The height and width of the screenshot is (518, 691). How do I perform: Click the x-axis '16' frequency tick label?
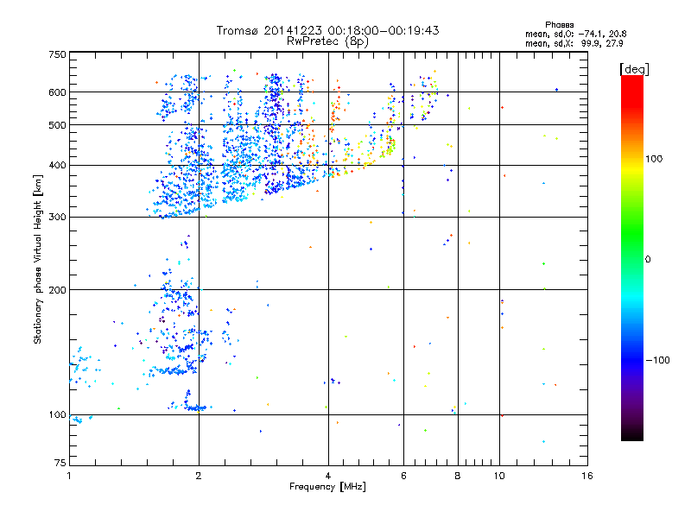tap(587, 476)
